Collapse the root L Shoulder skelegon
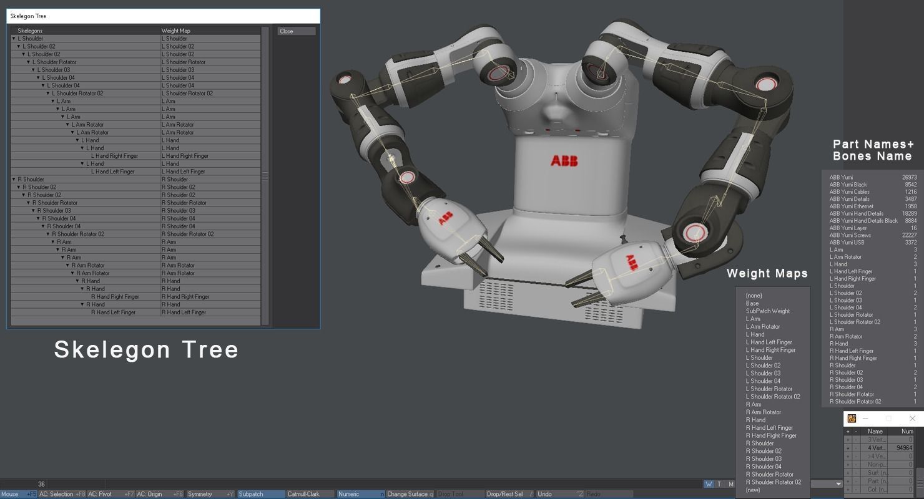 point(14,39)
